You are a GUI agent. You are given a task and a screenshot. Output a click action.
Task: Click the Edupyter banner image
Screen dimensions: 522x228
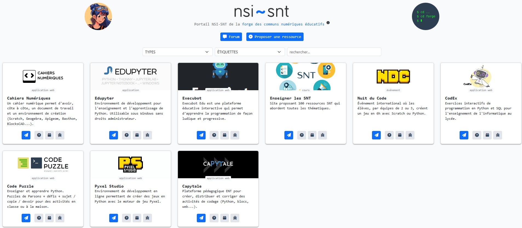tap(131, 77)
